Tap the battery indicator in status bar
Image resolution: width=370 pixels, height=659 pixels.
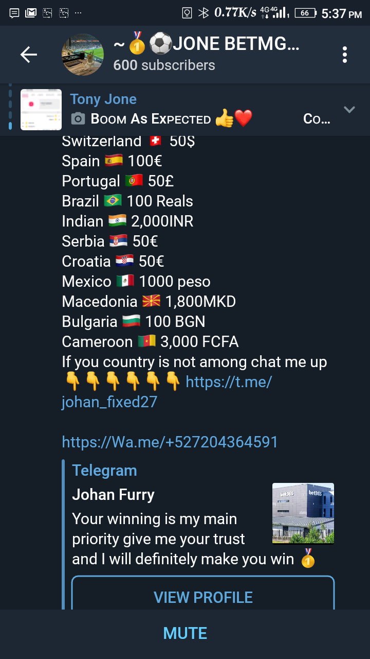tap(305, 13)
